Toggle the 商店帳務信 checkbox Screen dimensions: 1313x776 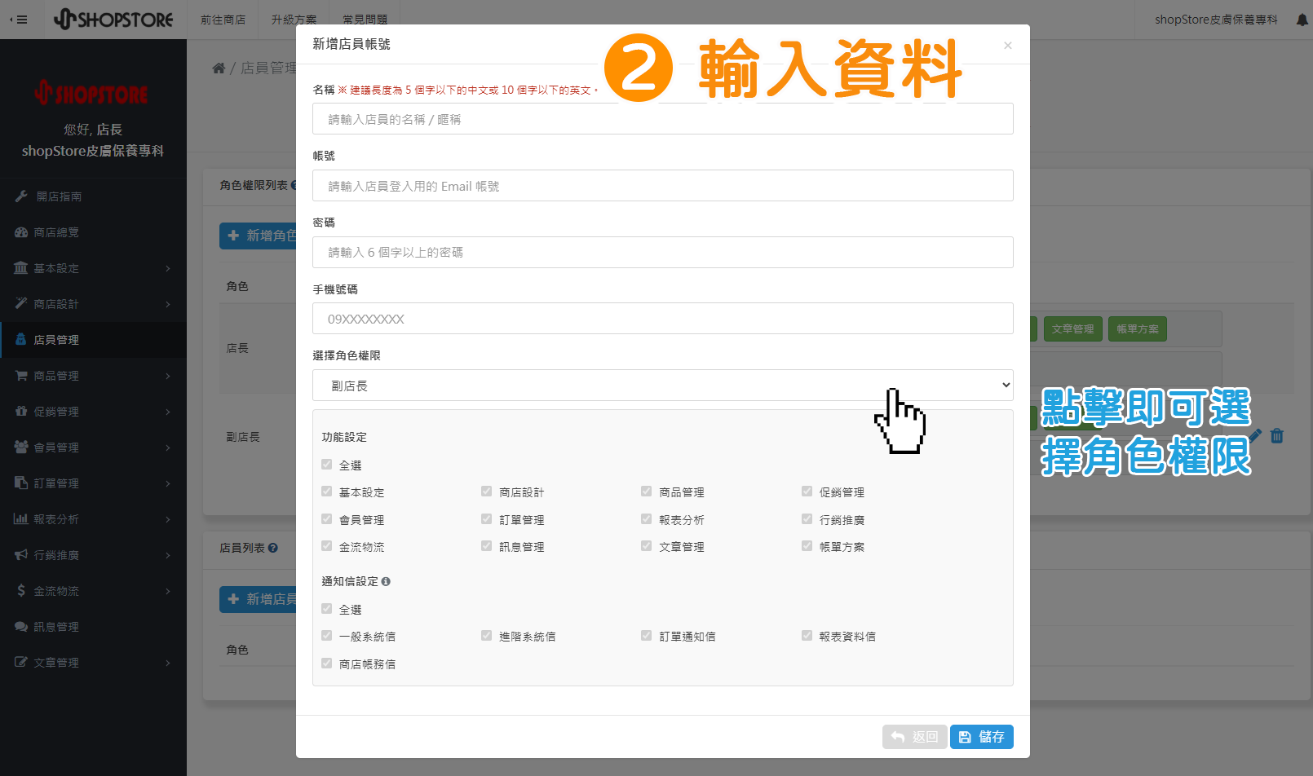tap(327, 664)
